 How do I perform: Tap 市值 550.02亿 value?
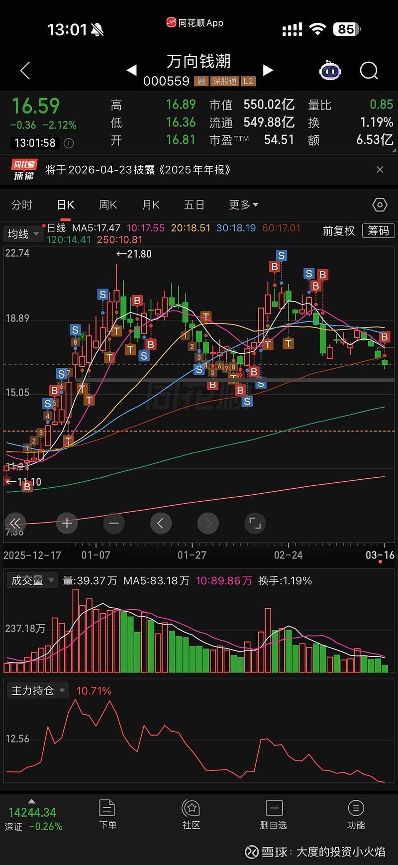(x=269, y=105)
